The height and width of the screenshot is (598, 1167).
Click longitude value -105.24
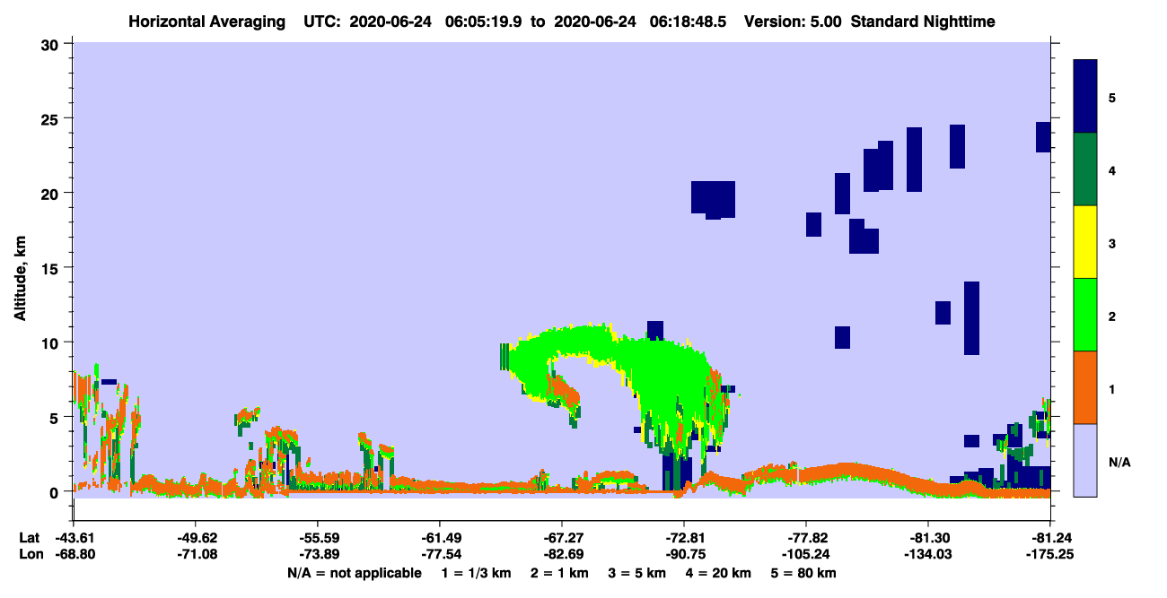point(806,554)
